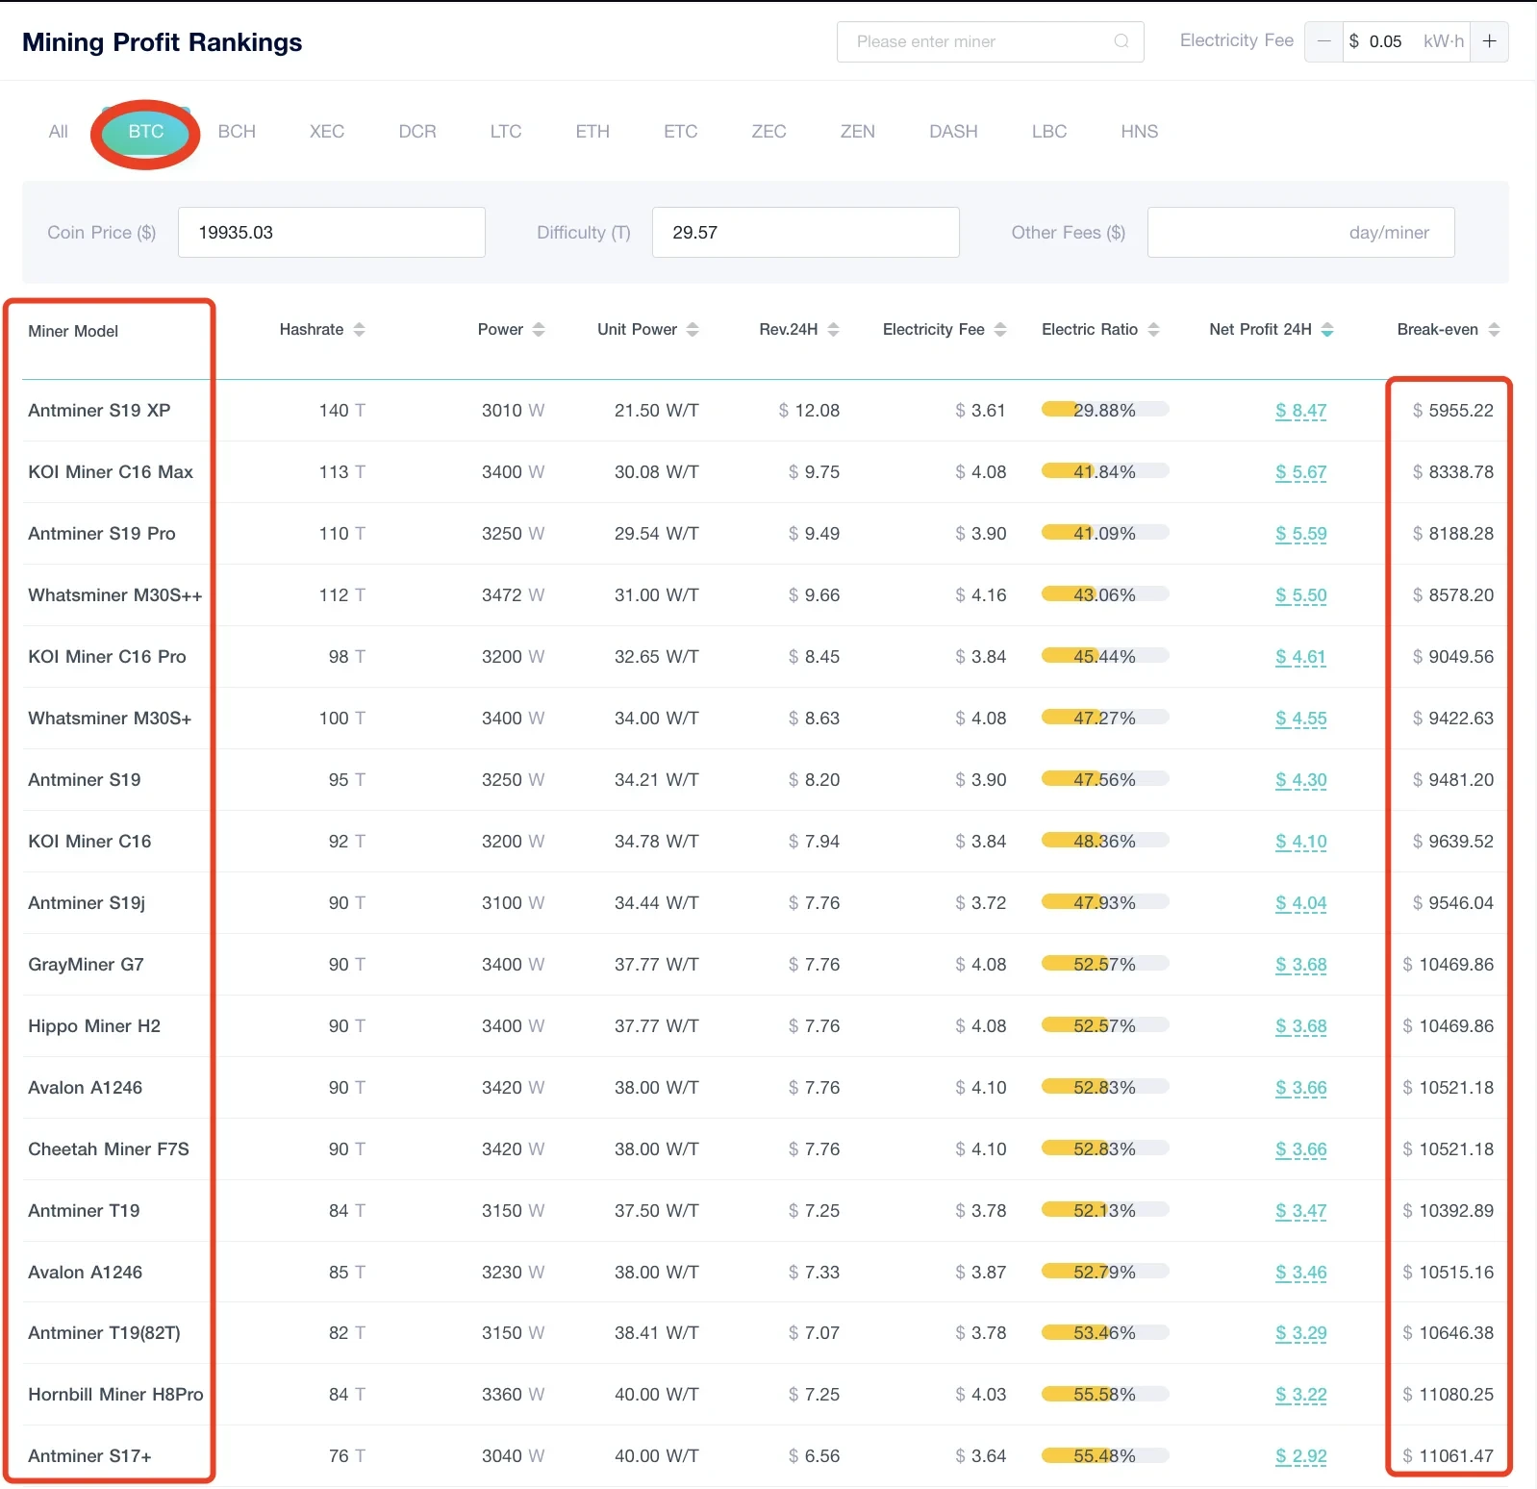1537x1489 pixels.
Task: Switch to the ETH coin tab
Action: (x=592, y=132)
